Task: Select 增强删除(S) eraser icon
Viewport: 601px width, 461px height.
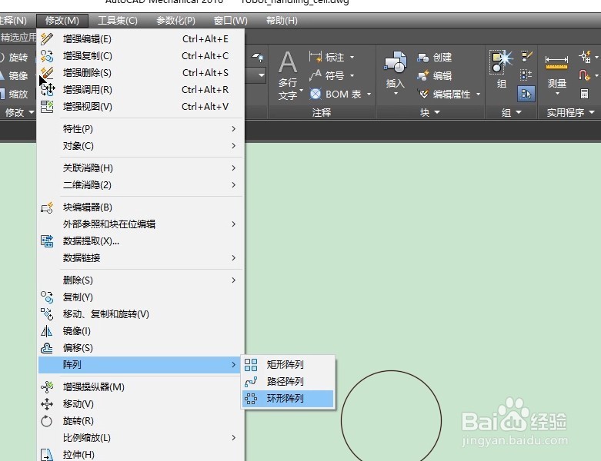Action: pyautogui.click(x=47, y=73)
